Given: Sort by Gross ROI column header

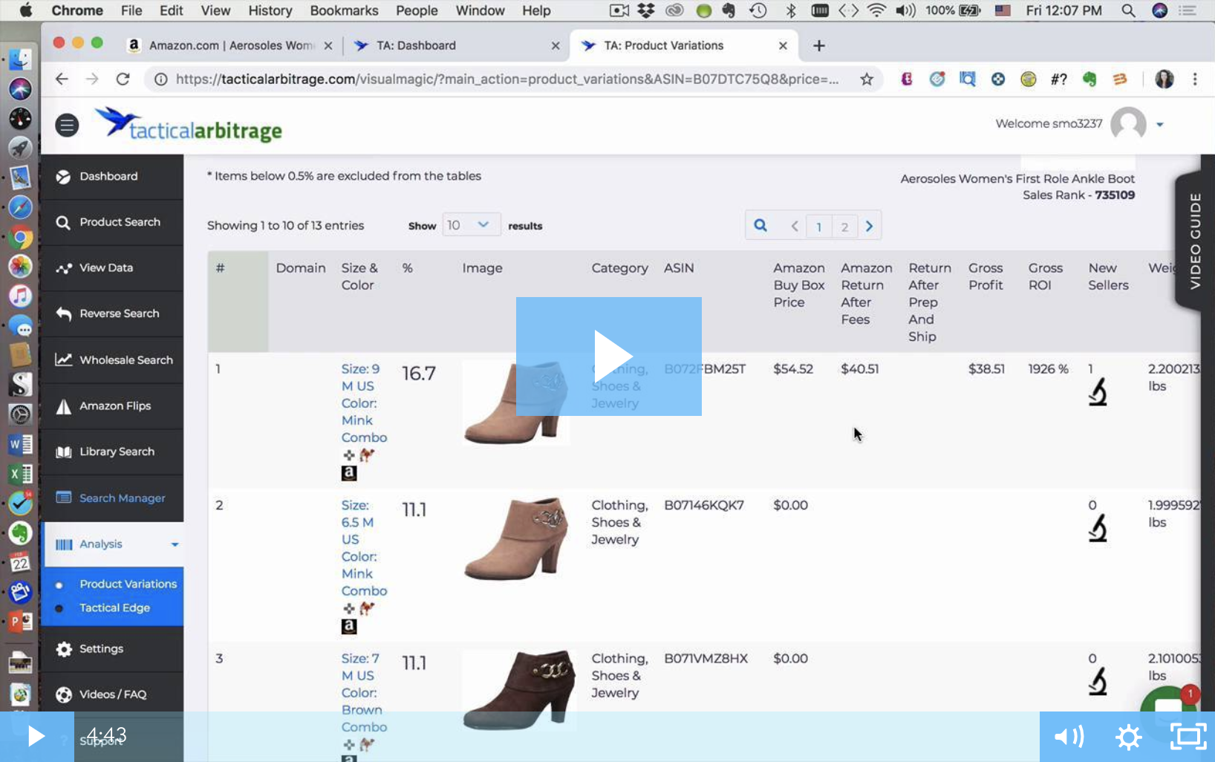Looking at the screenshot, I should click(x=1045, y=276).
